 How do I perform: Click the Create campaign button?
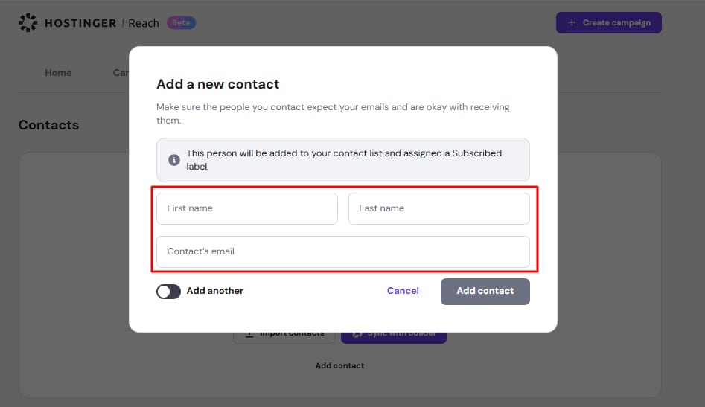[609, 22]
